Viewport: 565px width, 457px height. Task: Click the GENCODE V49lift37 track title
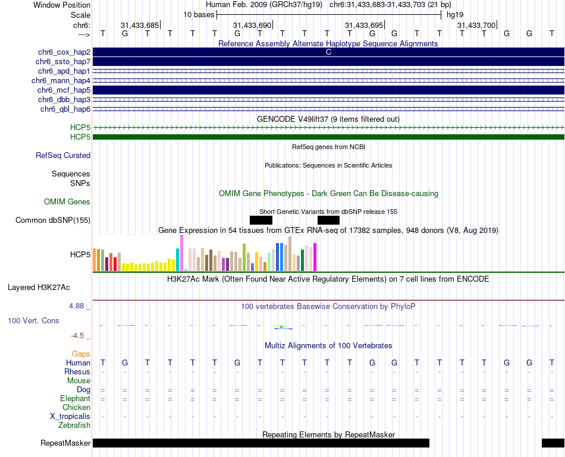pos(328,119)
